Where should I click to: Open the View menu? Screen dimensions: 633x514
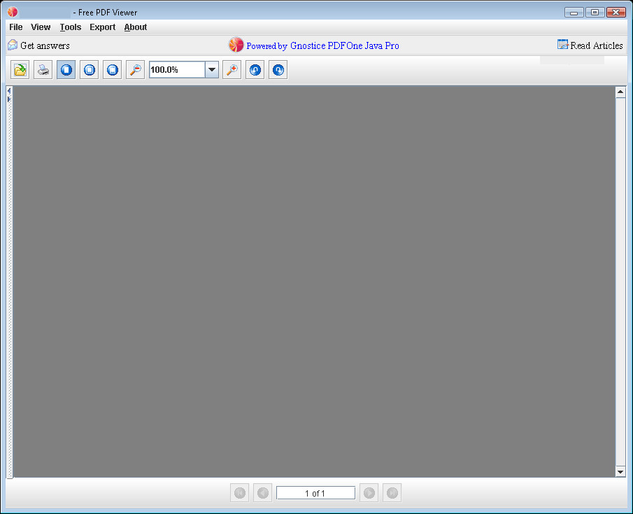click(x=41, y=27)
